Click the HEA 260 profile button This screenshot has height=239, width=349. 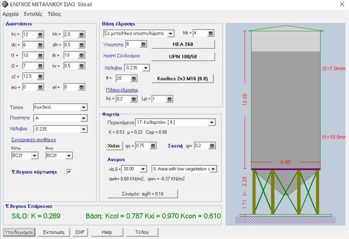[182, 45]
